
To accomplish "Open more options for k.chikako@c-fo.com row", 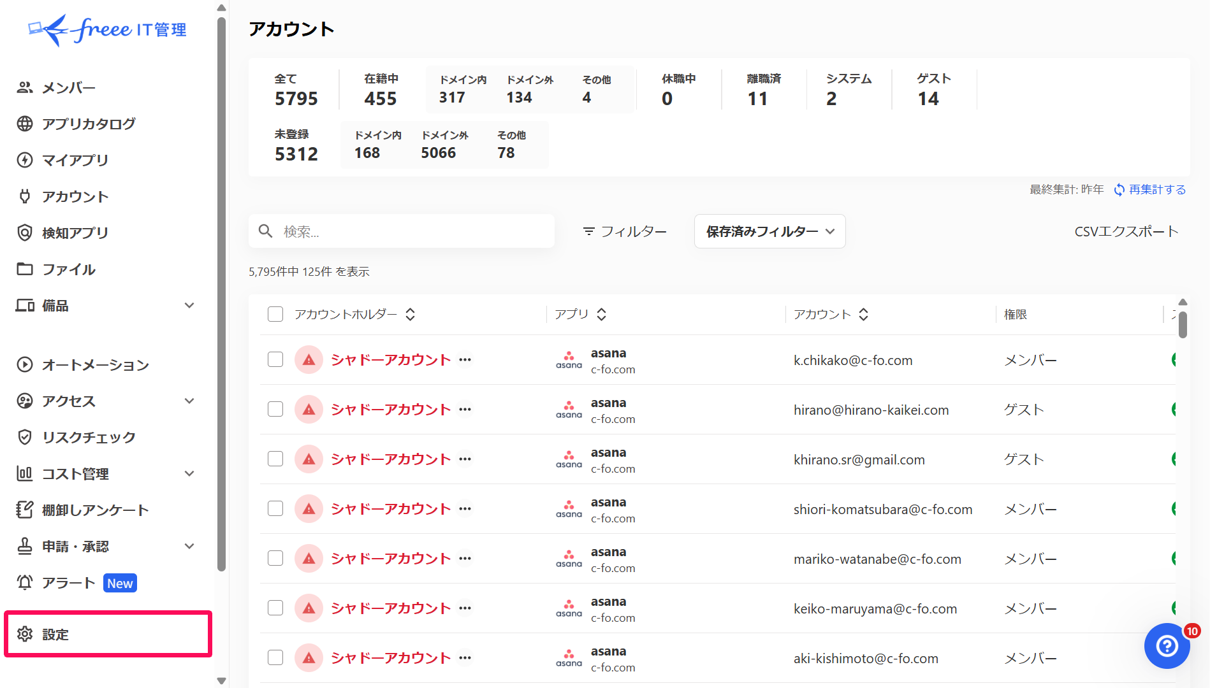I will click(x=465, y=360).
